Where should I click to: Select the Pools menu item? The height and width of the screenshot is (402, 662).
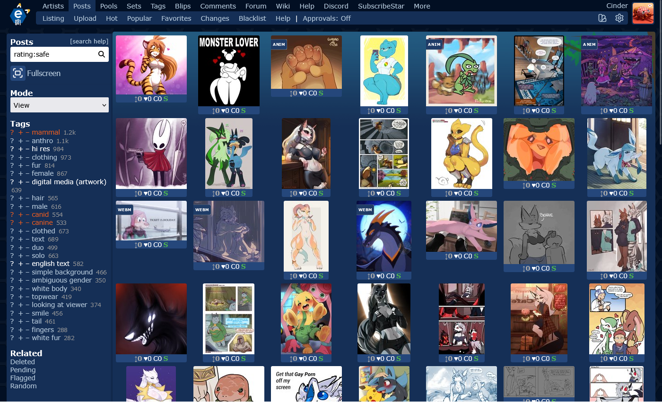[109, 6]
